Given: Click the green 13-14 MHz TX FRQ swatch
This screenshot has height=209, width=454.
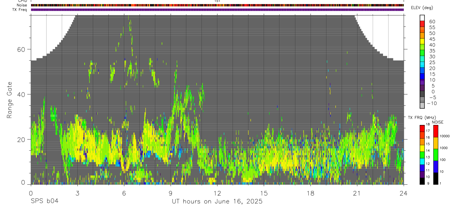Looking at the screenshot, I should click(423, 154).
